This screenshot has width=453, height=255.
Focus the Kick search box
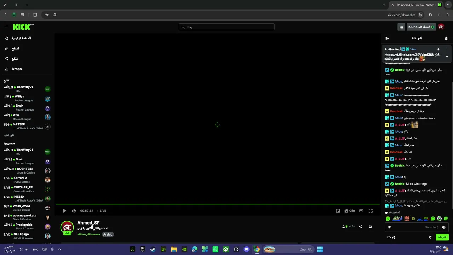pos(226,27)
